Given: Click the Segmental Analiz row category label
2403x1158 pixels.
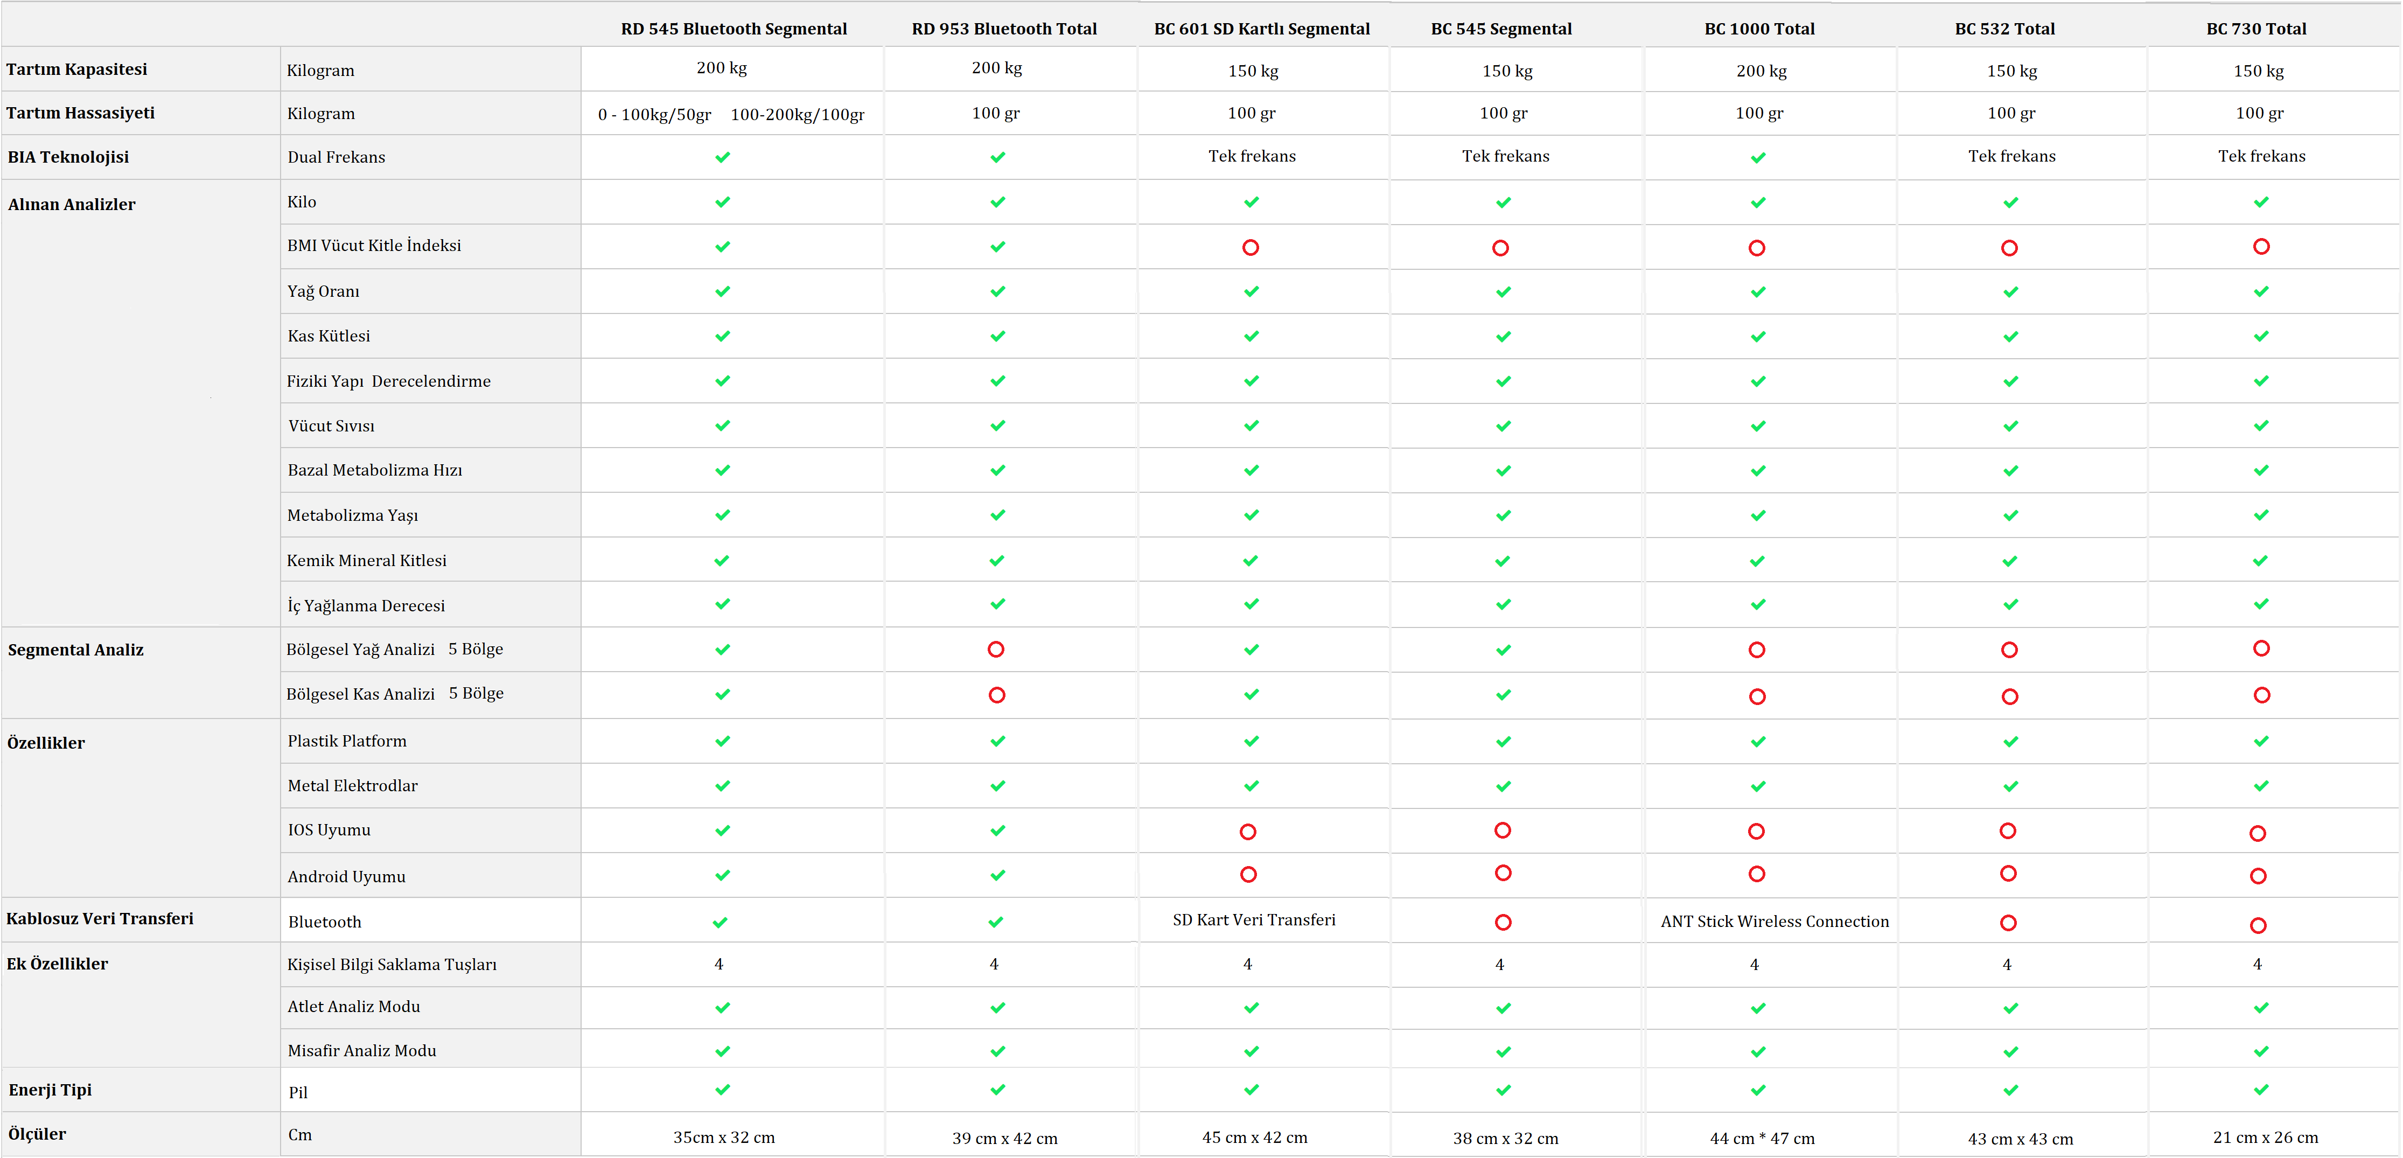Looking at the screenshot, I should (75, 650).
